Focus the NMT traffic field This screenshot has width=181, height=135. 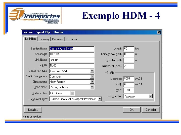(x=129, y=84)
